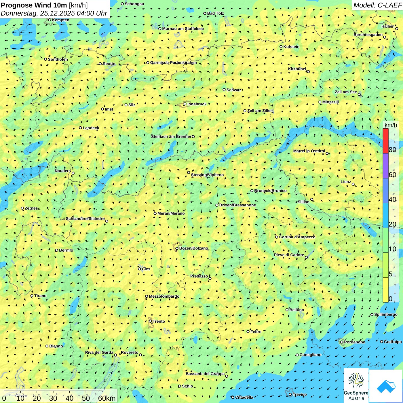Click the Riva del Garda label
The height and width of the screenshot is (403, 403).
(99, 352)
